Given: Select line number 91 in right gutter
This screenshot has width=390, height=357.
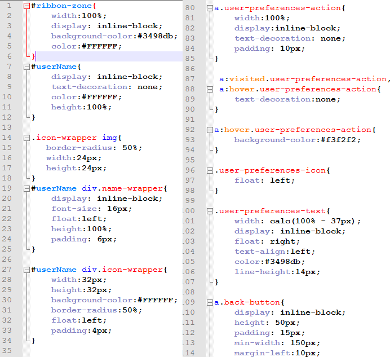Looking at the screenshot, I should [x=190, y=120].
